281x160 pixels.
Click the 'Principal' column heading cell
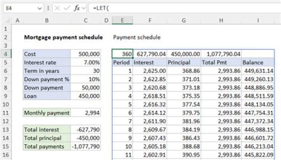click(184, 62)
